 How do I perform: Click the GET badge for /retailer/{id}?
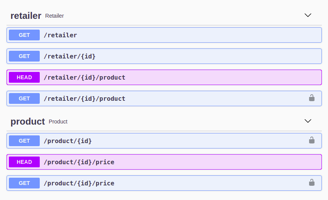coord(24,56)
